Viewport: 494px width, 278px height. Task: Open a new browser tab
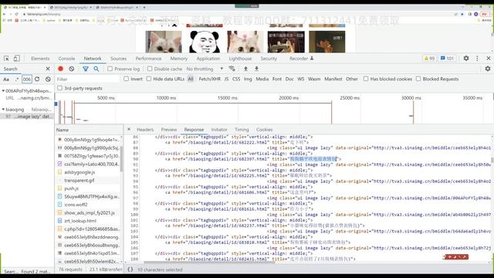tap(144, 7)
